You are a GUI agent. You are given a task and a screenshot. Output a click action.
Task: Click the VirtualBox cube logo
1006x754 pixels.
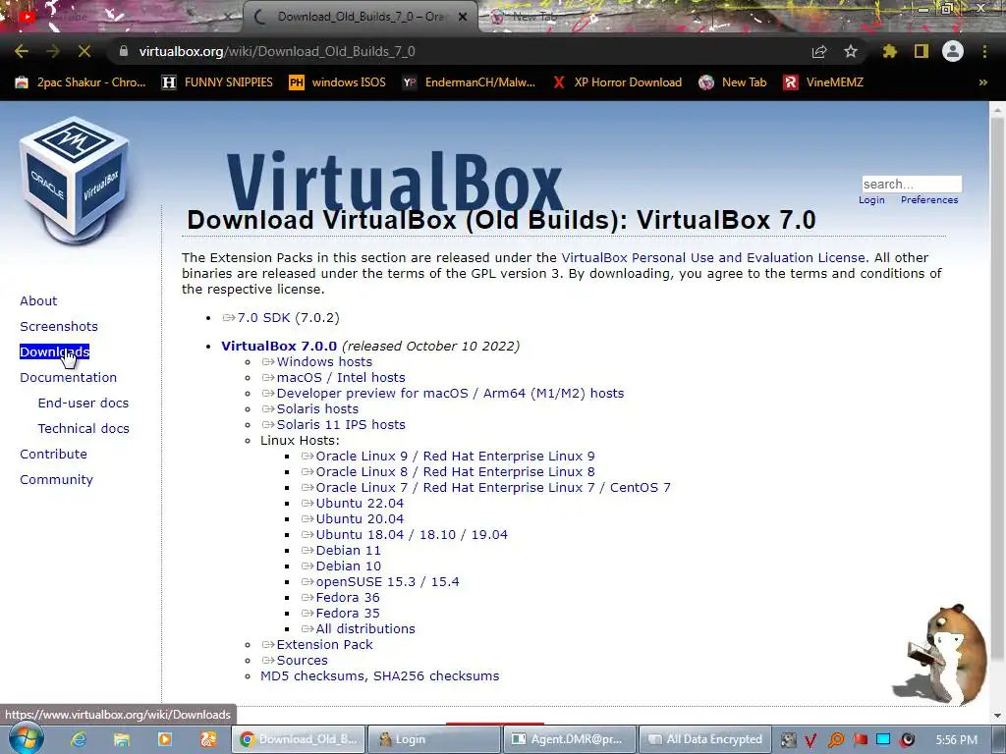coord(75,181)
